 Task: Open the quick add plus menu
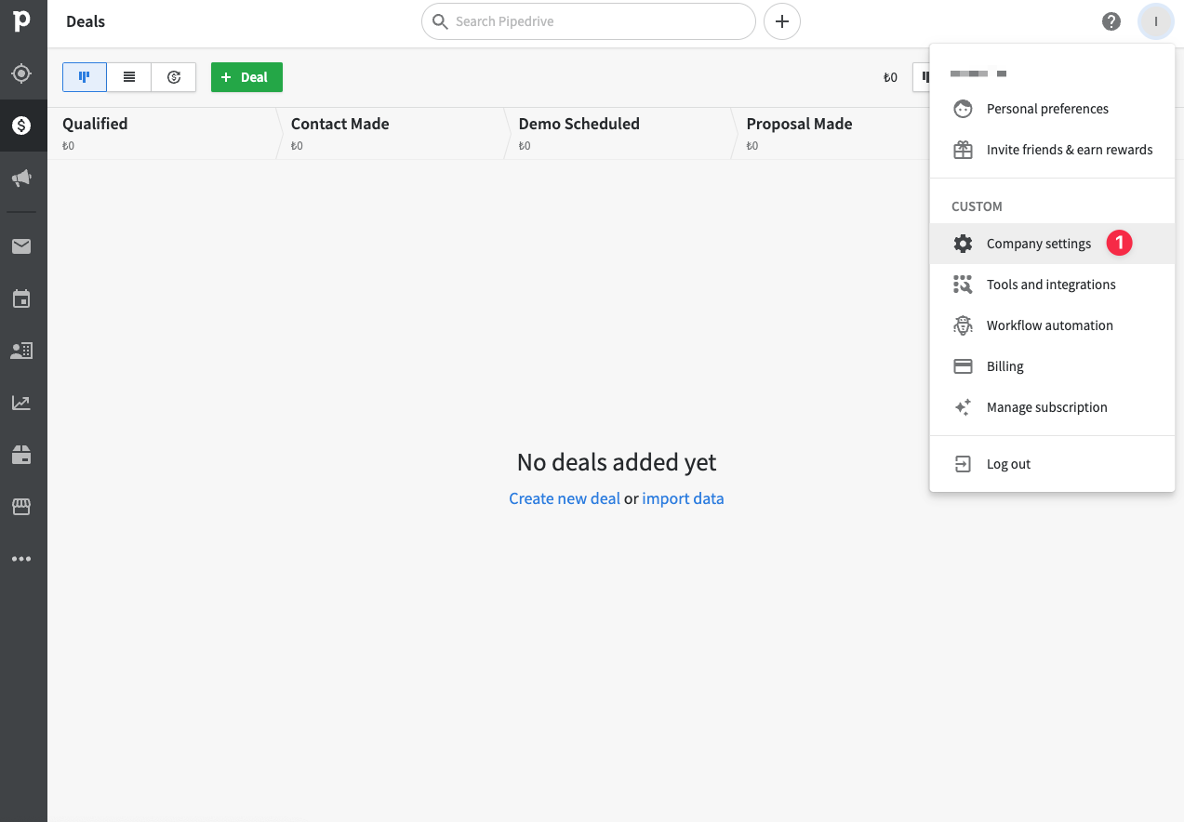782,21
